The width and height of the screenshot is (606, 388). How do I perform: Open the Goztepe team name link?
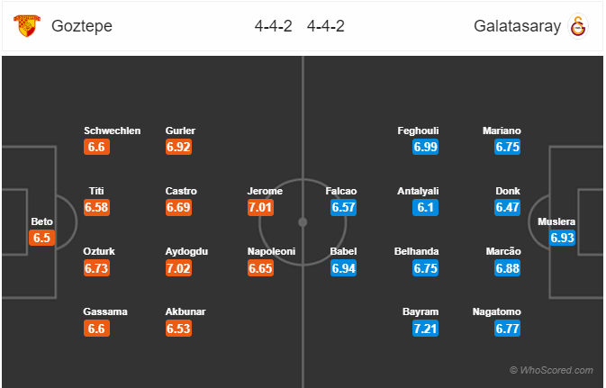coord(82,26)
